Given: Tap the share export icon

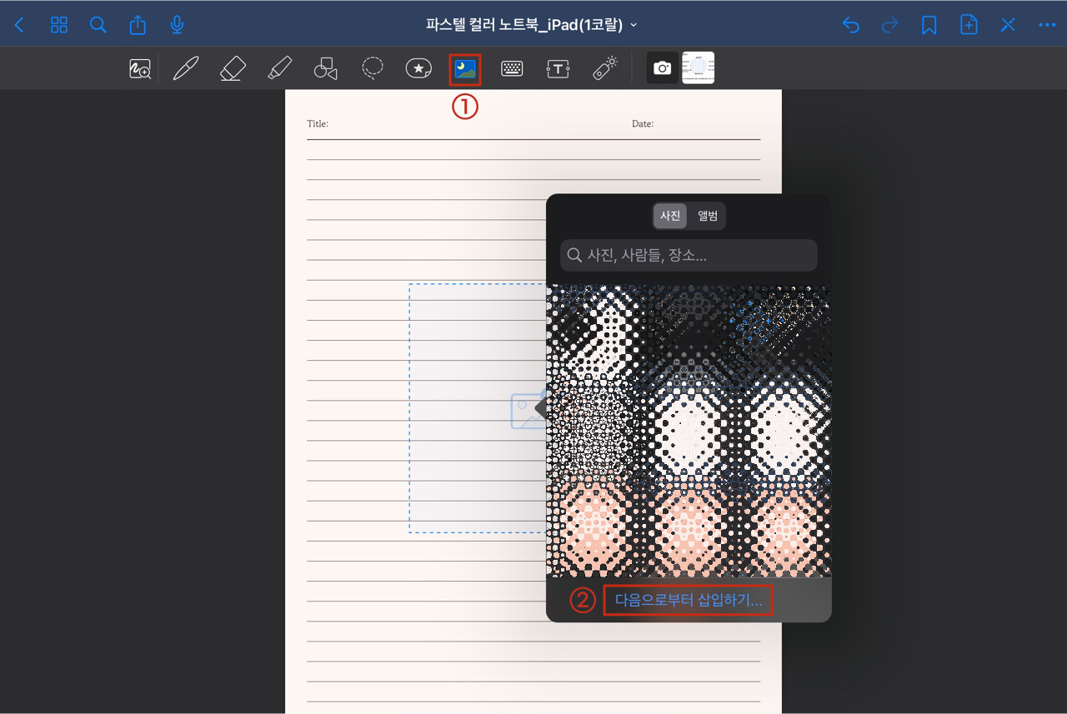Looking at the screenshot, I should [138, 25].
